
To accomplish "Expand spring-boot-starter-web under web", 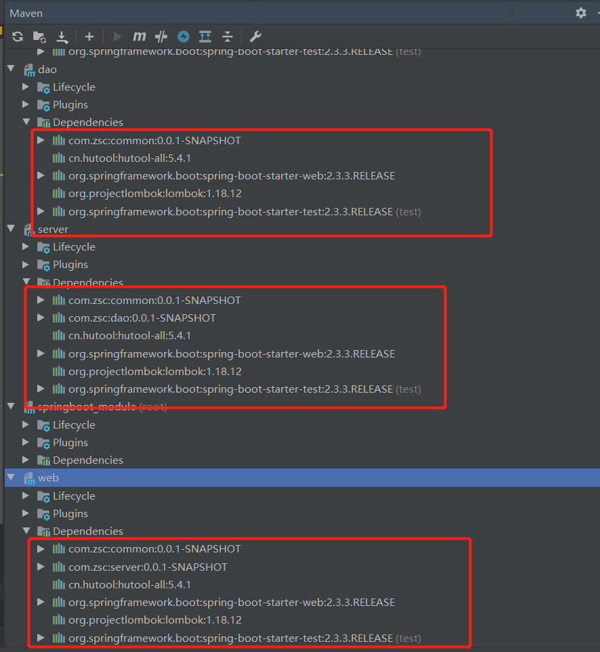I will pos(41,602).
